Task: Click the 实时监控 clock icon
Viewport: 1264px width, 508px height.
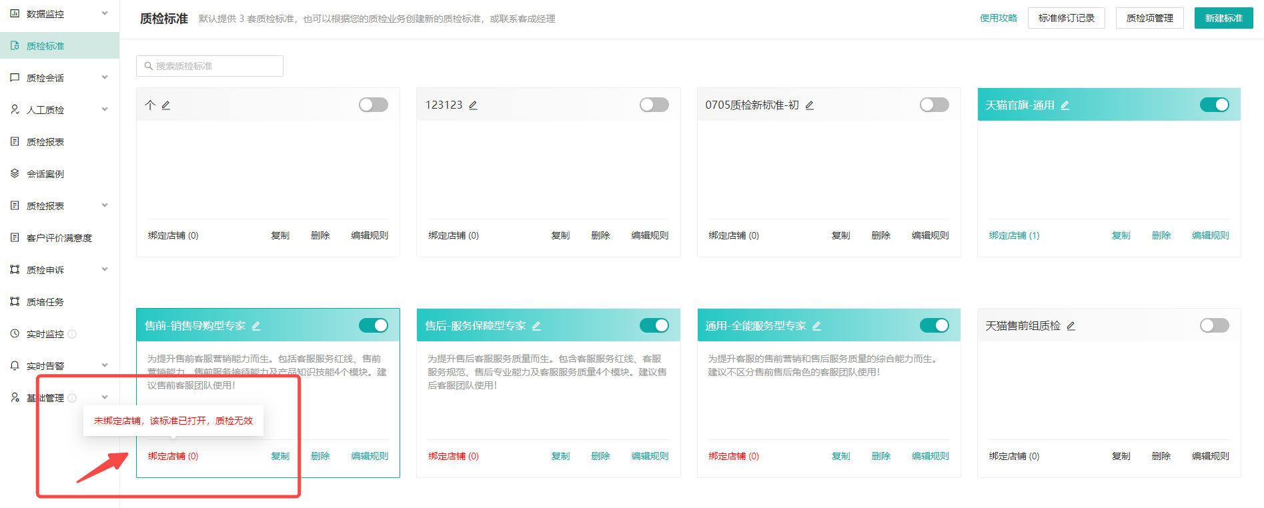Action: point(15,333)
